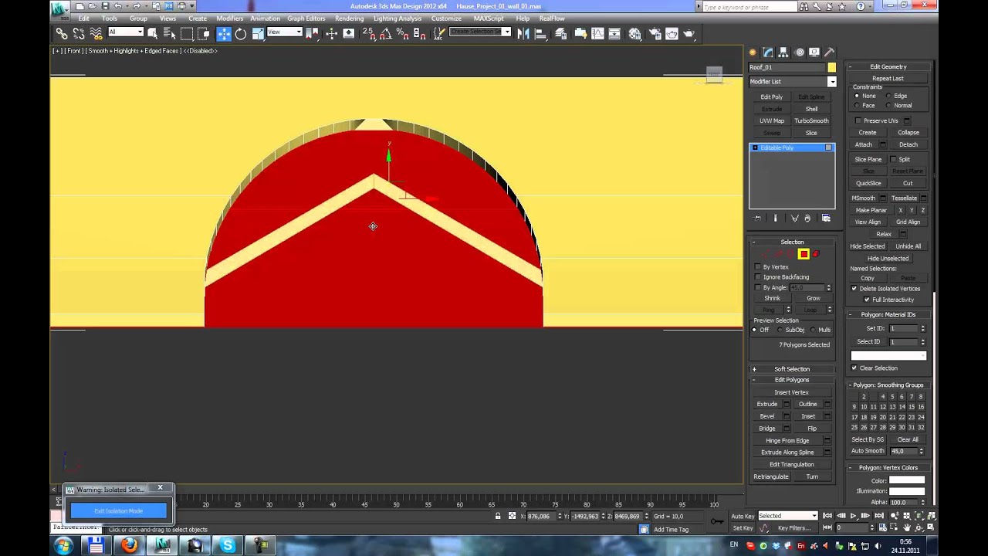Click Configure Modifier Sets icon
Screen dimensions: 988x556
pos(826,219)
